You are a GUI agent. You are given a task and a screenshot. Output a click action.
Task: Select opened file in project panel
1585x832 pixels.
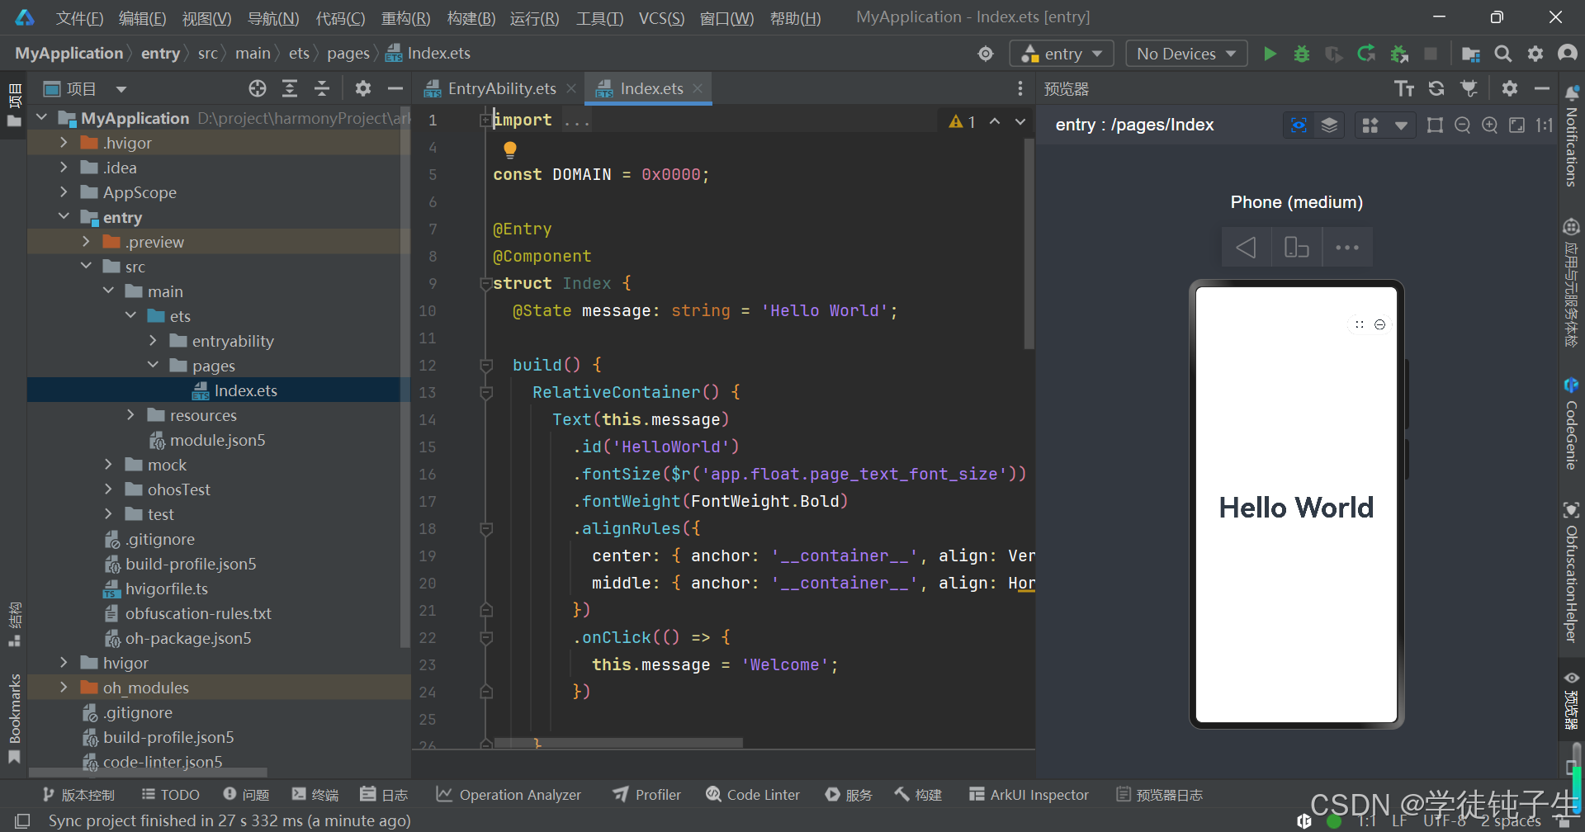[258, 88]
